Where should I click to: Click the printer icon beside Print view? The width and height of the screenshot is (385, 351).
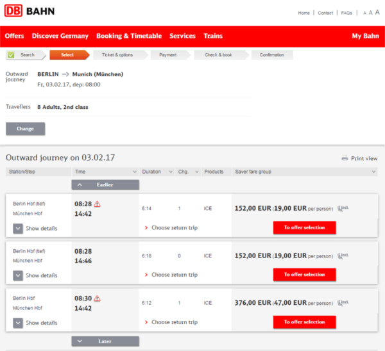coord(345,158)
